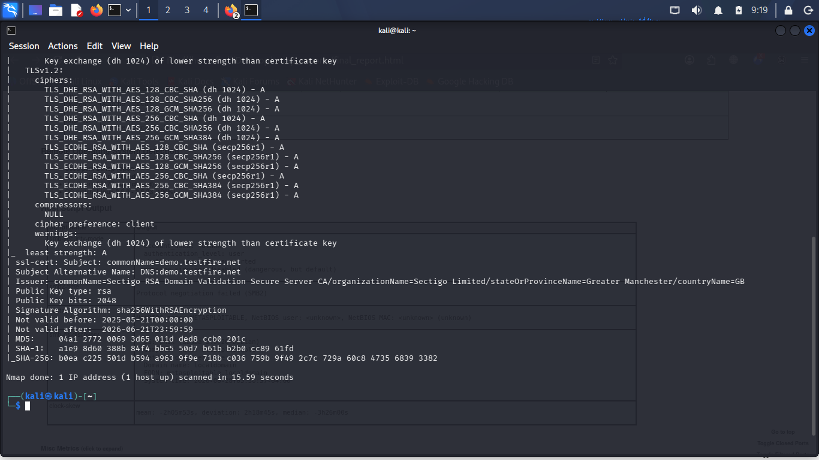Launch the Firefox browser from the panel
Viewport: 819px width, 462px height.
(97, 10)
